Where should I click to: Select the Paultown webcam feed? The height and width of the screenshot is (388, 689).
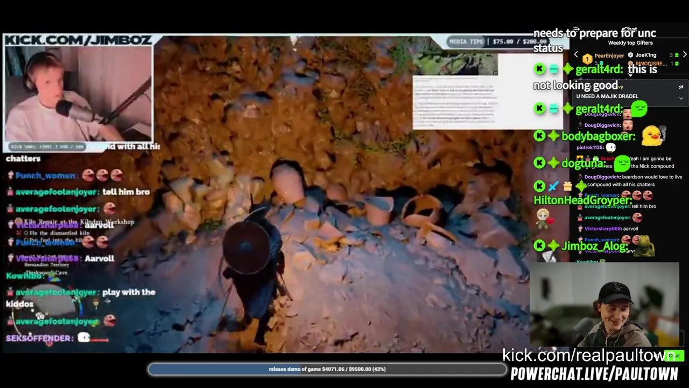coord(604,305)
